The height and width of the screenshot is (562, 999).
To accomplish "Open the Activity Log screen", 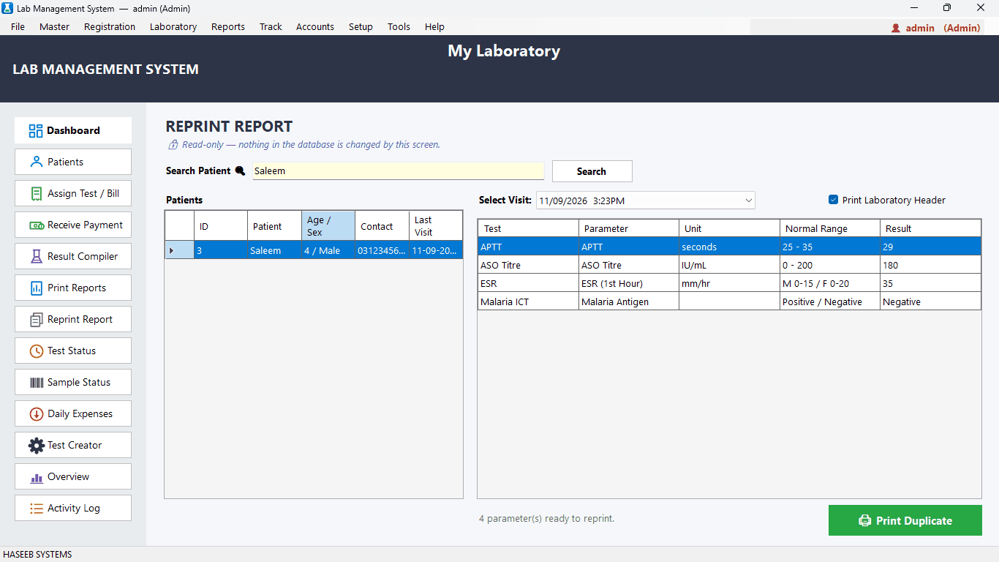I will click(x=73, y=508).
